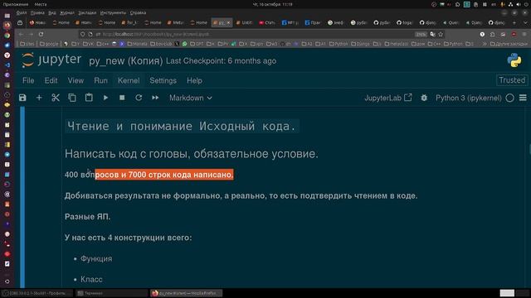Expand the list all tabs chevron

pyautogui.click(x=525, y=22)
